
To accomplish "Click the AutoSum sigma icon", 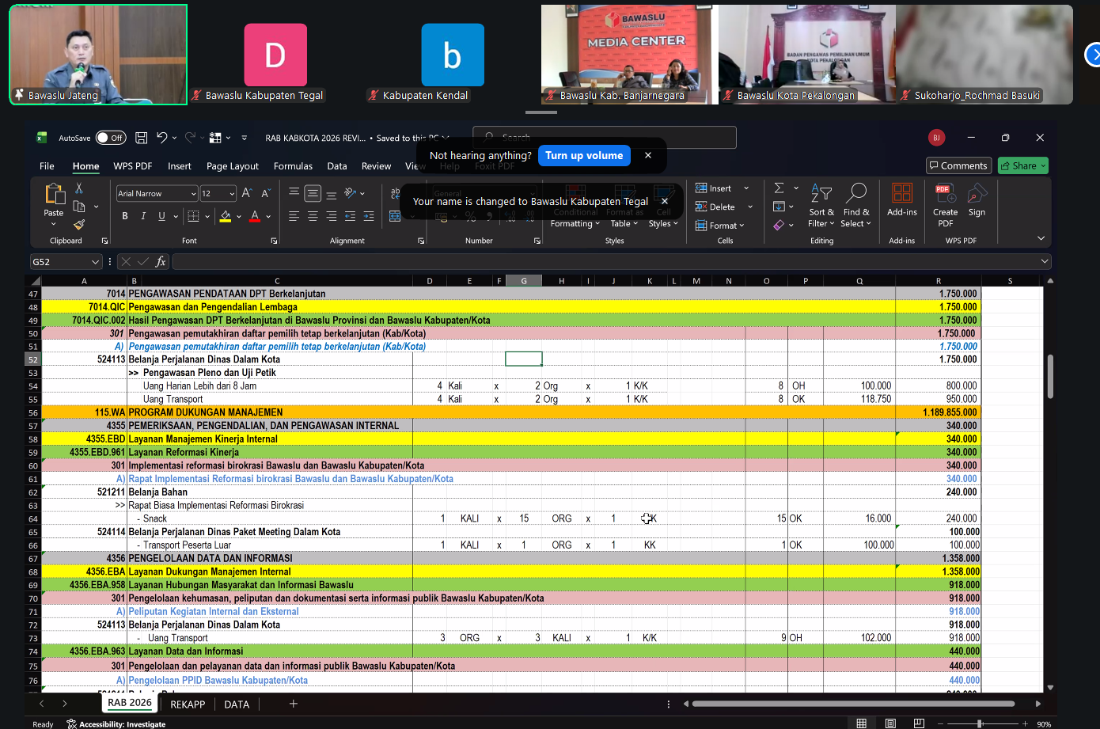I will (779, 188).
